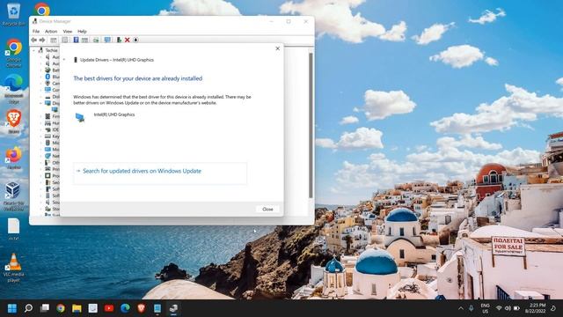This screenshot has height=317, width=563.
Task: Collapse the Techie root computer node
Action: click(x=34, y=50)
